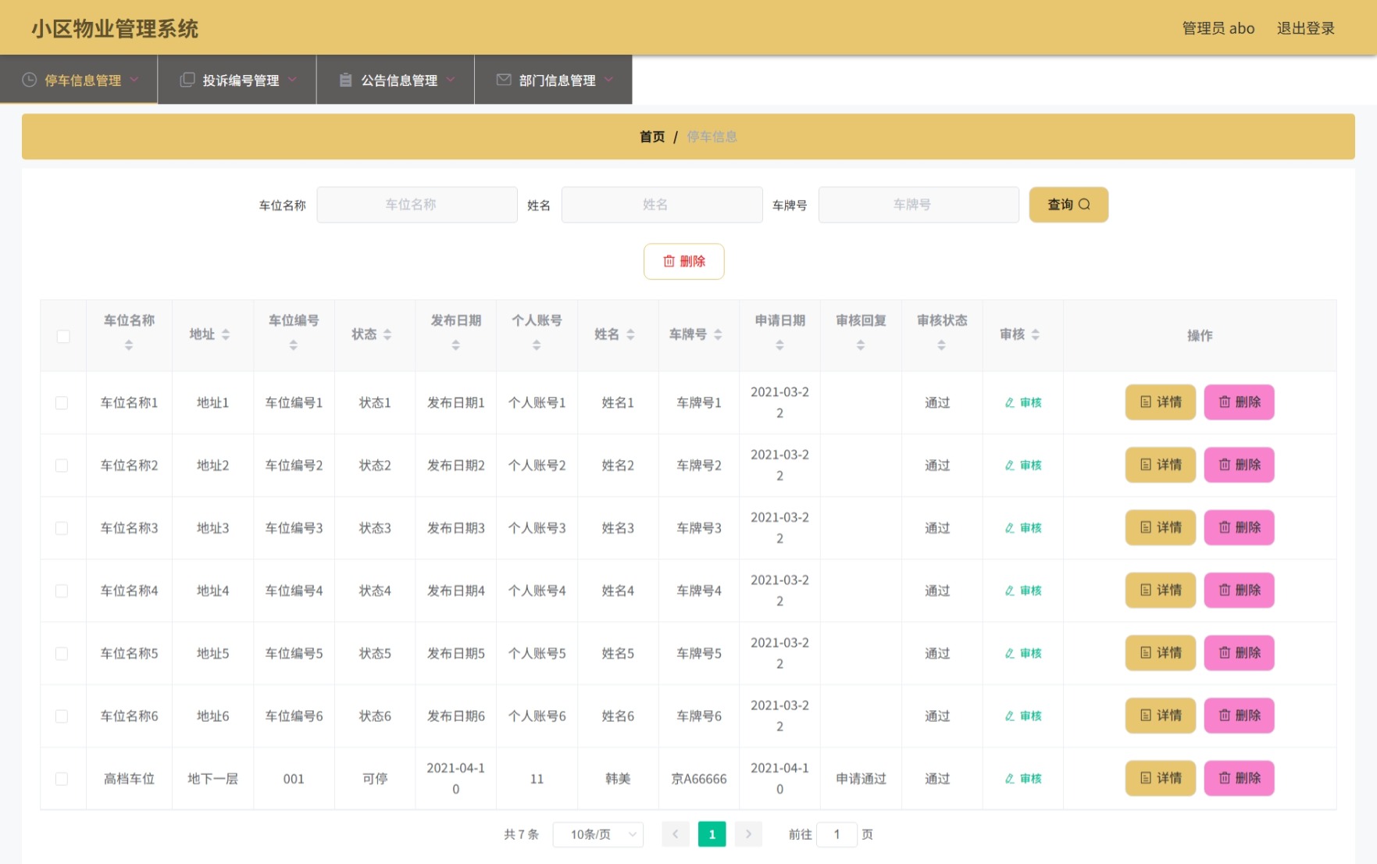The width and height of the screenshot is (1377, 864).
Task: Check the row checkbox for 车位名称3
Action: (x=62, y=528)
